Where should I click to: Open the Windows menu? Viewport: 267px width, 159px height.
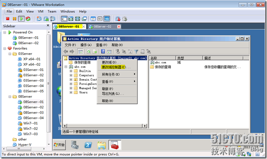click(68, 11)
